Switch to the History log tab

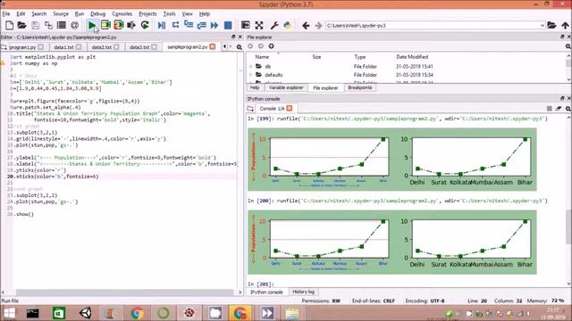(303, 292)
